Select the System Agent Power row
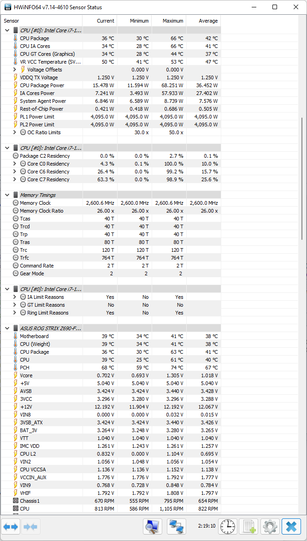The image size is (307, 541). [111, 101]
